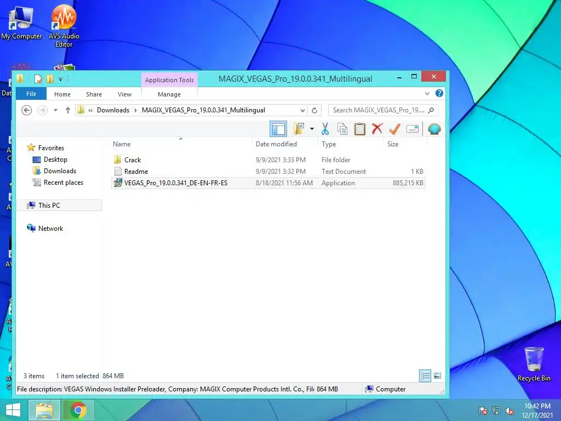Image resolution: width=561 pixels, height=421 pixels.
Task: Open Google Chrome from the taskbar
Action: click(x=78, y=410)
